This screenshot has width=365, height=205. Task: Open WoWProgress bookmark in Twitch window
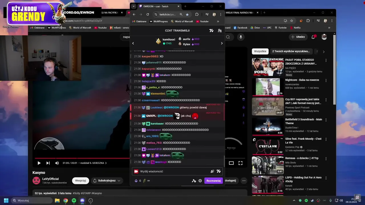pyautogui.click(x=159, y=21)
